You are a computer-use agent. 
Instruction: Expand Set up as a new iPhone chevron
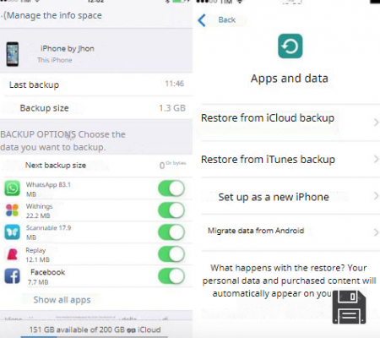pyautogui.click(x=376, y=196)
